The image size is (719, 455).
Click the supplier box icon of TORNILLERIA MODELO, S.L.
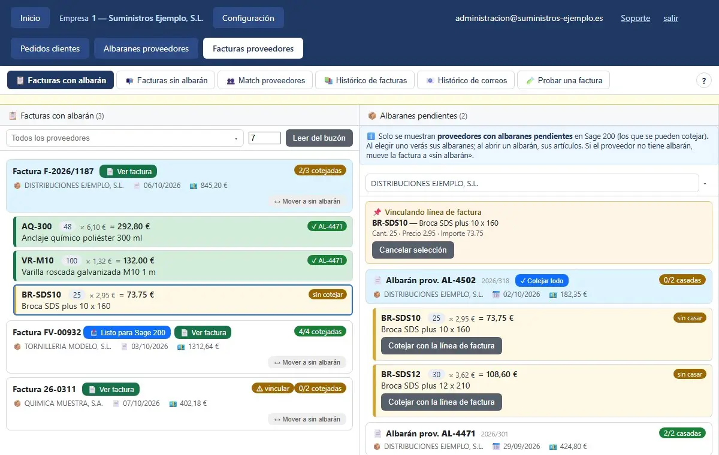click(x=17, y=346)
